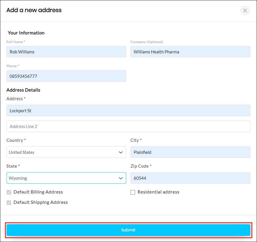Click the Add a new address dialog title
This screenshot has width=257, height=242.
pos(34,10)
